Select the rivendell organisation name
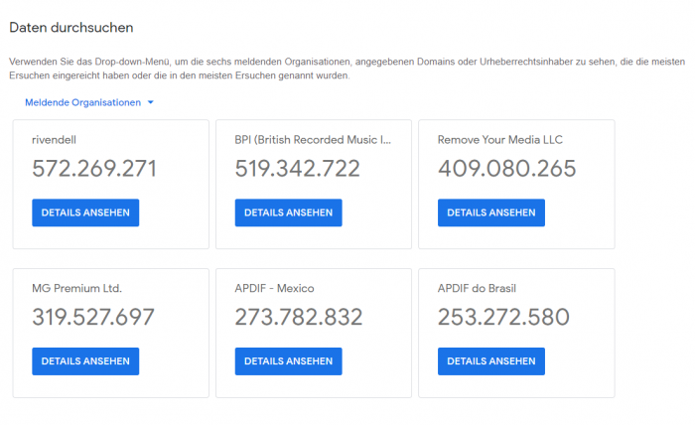The width and height of the screenshot is (695, 425). [x=54, y=140]
